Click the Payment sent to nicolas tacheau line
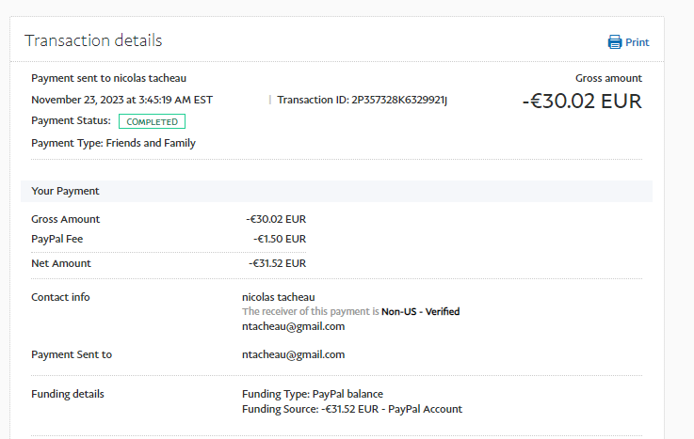694x439 pixels. tap(115, 78)
